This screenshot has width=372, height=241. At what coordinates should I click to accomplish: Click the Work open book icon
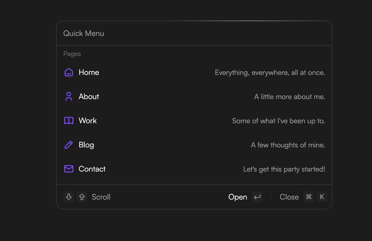(x=69, y=121)
